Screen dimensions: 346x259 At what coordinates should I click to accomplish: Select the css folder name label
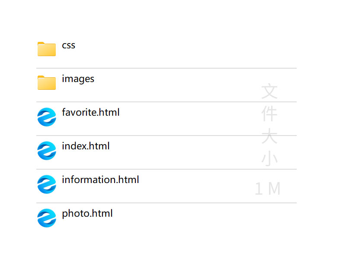pyautogui.click(x=68, y=45)
